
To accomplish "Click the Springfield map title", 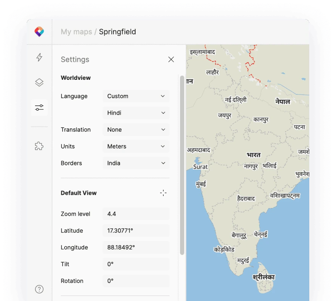I will click(118, 32).
